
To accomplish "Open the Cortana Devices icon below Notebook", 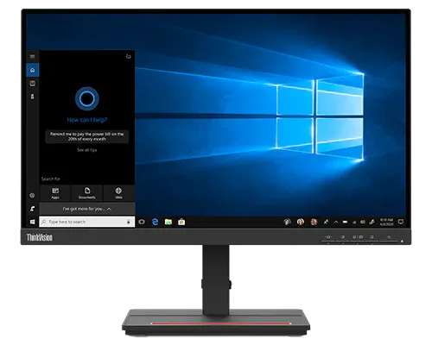I will pyautogui.click(x=33, y=97).
